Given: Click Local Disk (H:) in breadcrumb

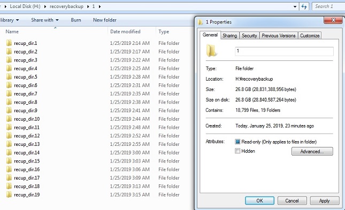Looking at the screenshot, I should (x=25, y=6).
